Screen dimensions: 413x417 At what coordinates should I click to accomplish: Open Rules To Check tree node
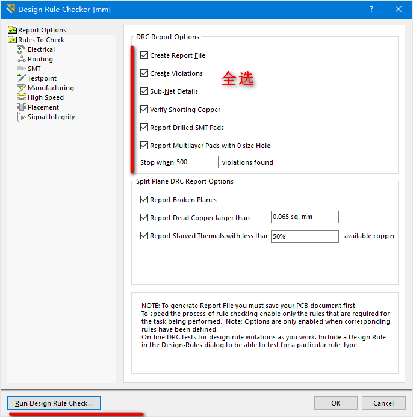tap(41, 40)
